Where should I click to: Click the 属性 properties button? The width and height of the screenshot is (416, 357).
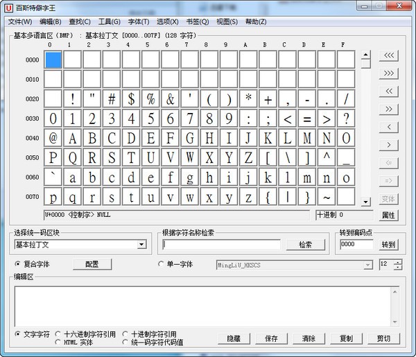(389, 215)
